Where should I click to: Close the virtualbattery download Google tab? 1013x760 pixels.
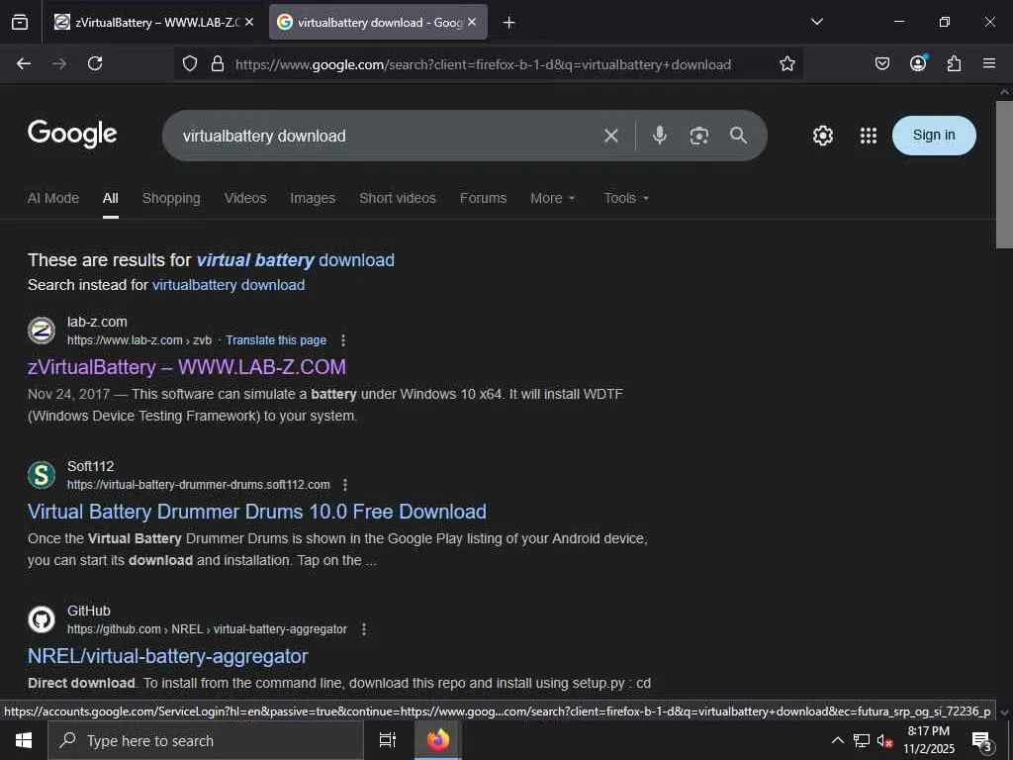[x=472, y=22]
